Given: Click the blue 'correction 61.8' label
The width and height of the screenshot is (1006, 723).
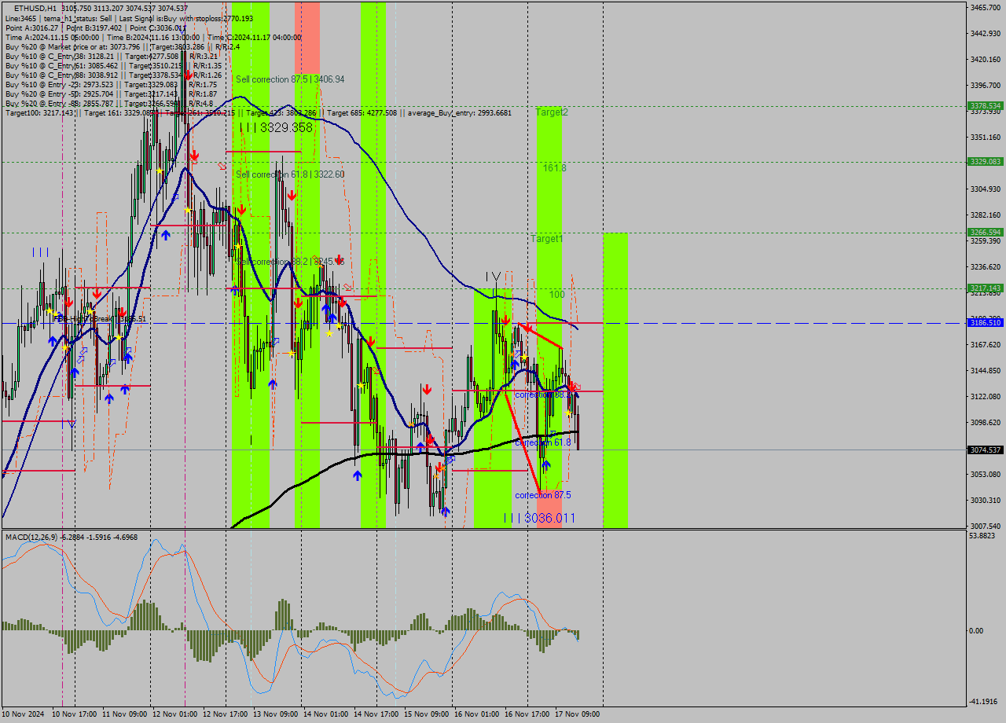Looking at the screenshot, I should point(543,442).
